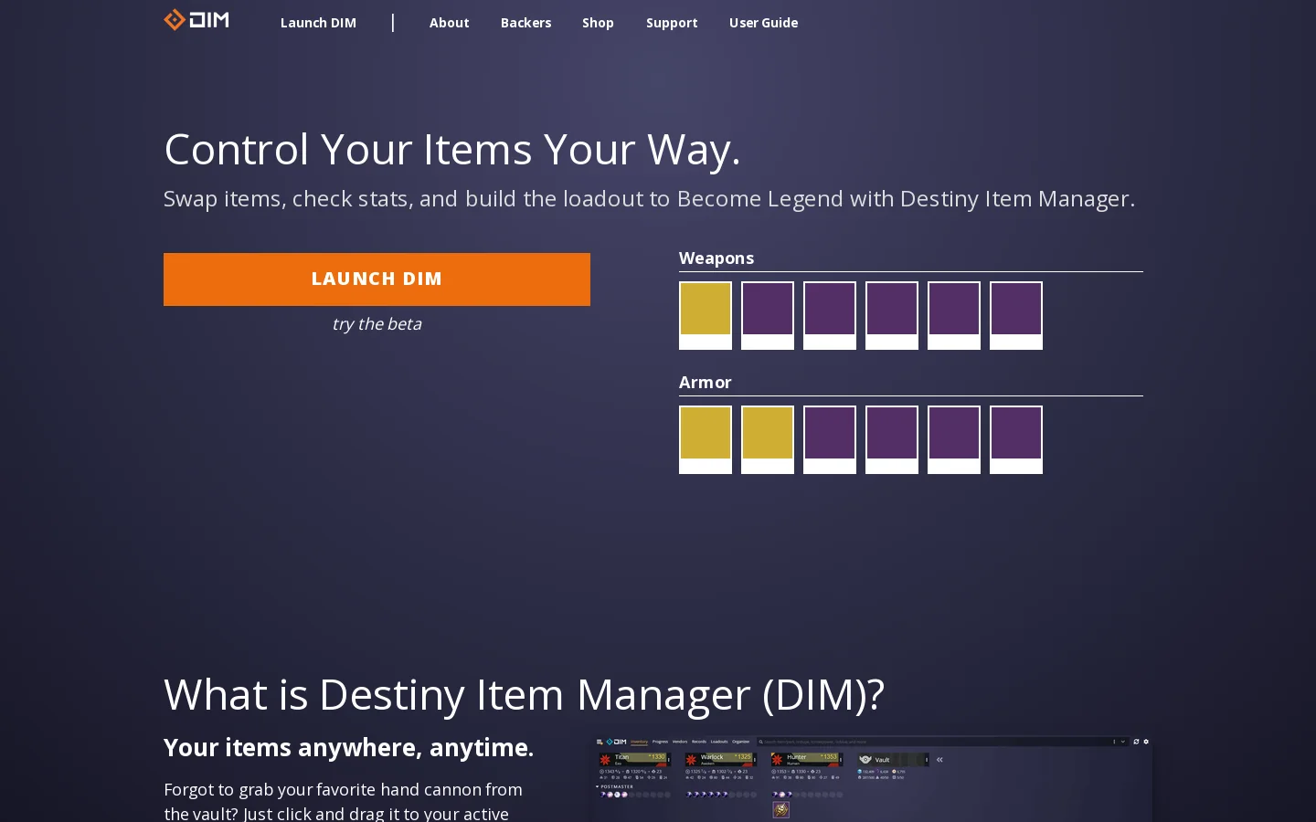The image size is (1316, 822).
Task: Select the fourth purple tile under Weapons
Action: click(954, 315)
